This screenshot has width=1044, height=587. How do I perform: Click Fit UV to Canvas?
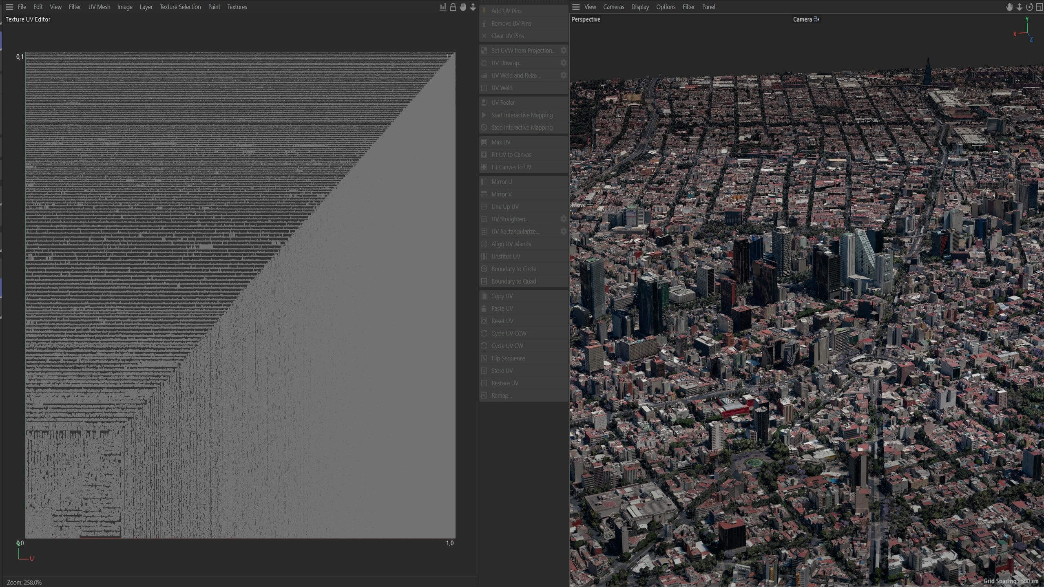click(524, 154)
